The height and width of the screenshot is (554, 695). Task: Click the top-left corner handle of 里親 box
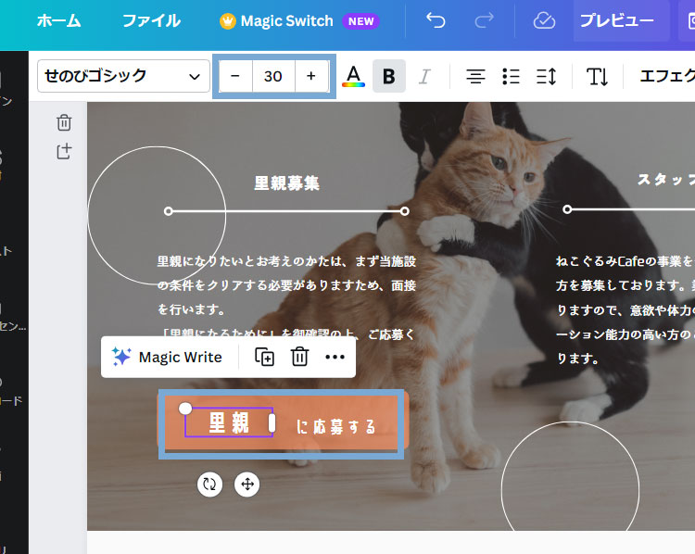click(x=185, y=409)
